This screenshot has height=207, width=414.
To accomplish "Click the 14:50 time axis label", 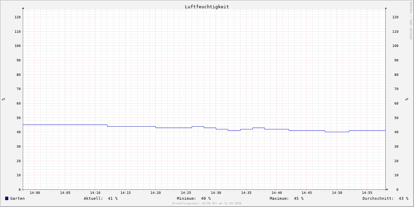I will pyautogui.click(x=337, y=193).
